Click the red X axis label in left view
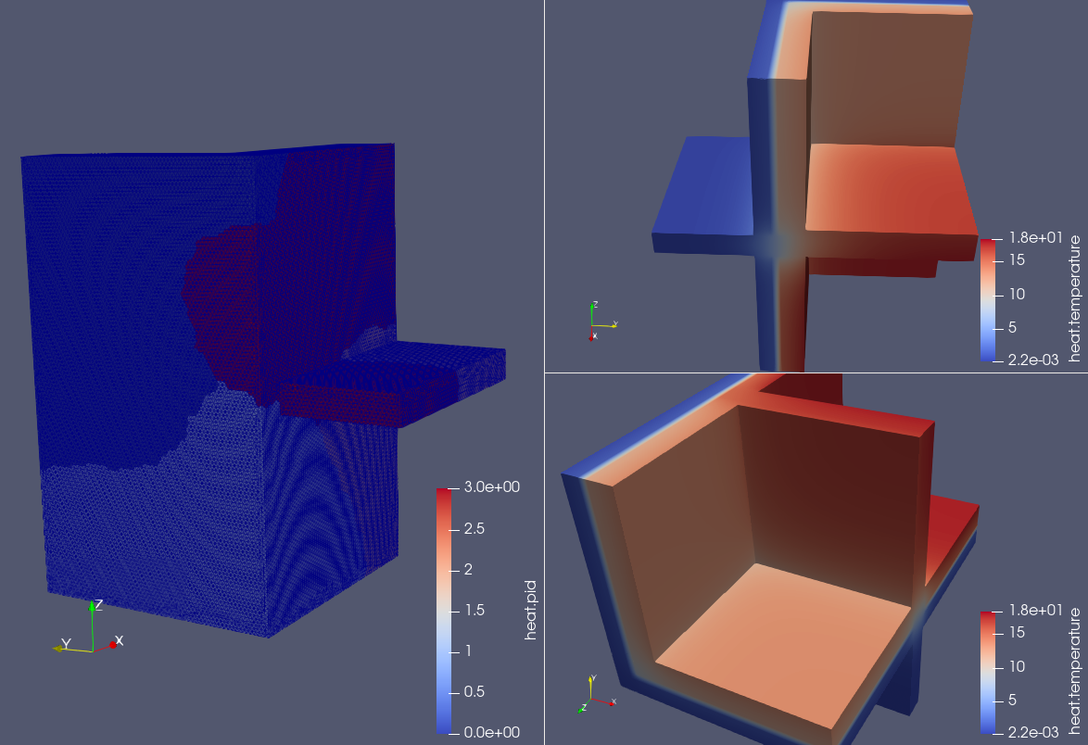This screenshot has height=745, width=1088. pyautogui.click(x=120, y=640)
